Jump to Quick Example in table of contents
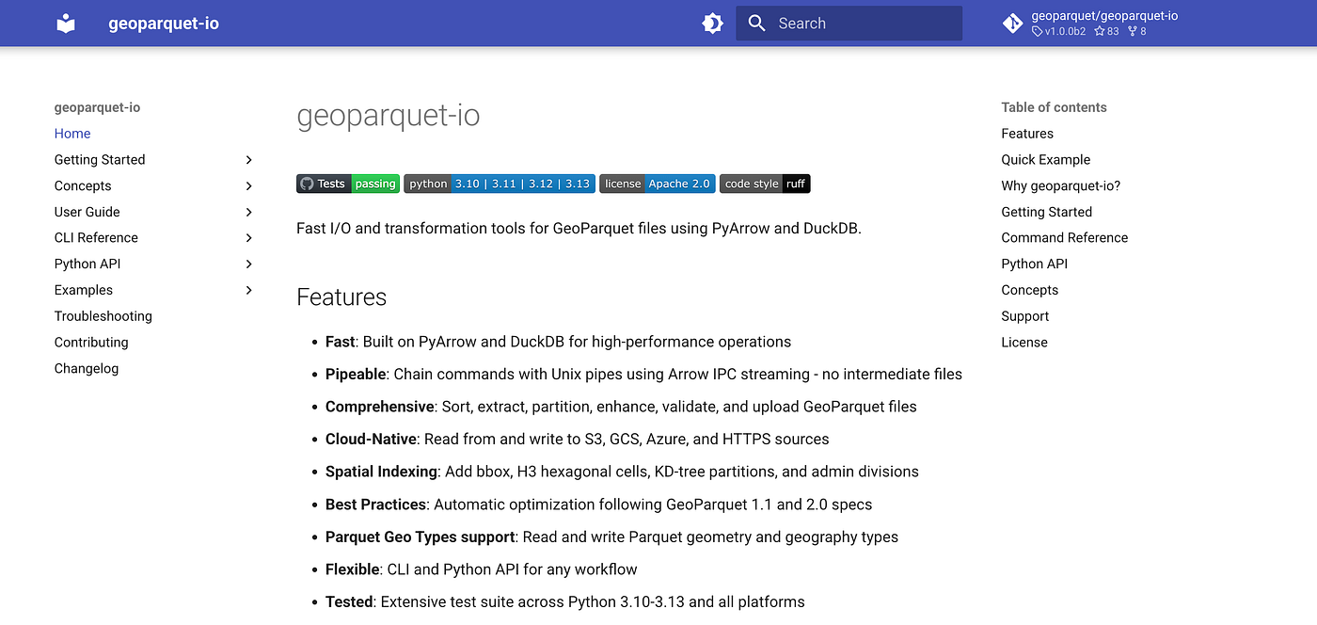Image resolution: width=1317 pixels, height=625 pixels. [1046, 160]
